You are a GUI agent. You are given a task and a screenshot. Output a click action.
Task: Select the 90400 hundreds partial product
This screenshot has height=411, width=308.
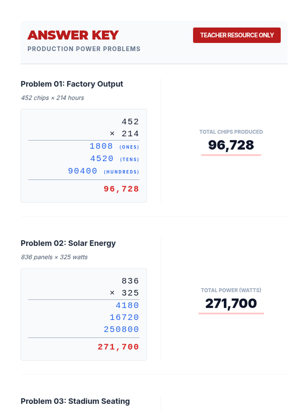click(x=83, y=171)
